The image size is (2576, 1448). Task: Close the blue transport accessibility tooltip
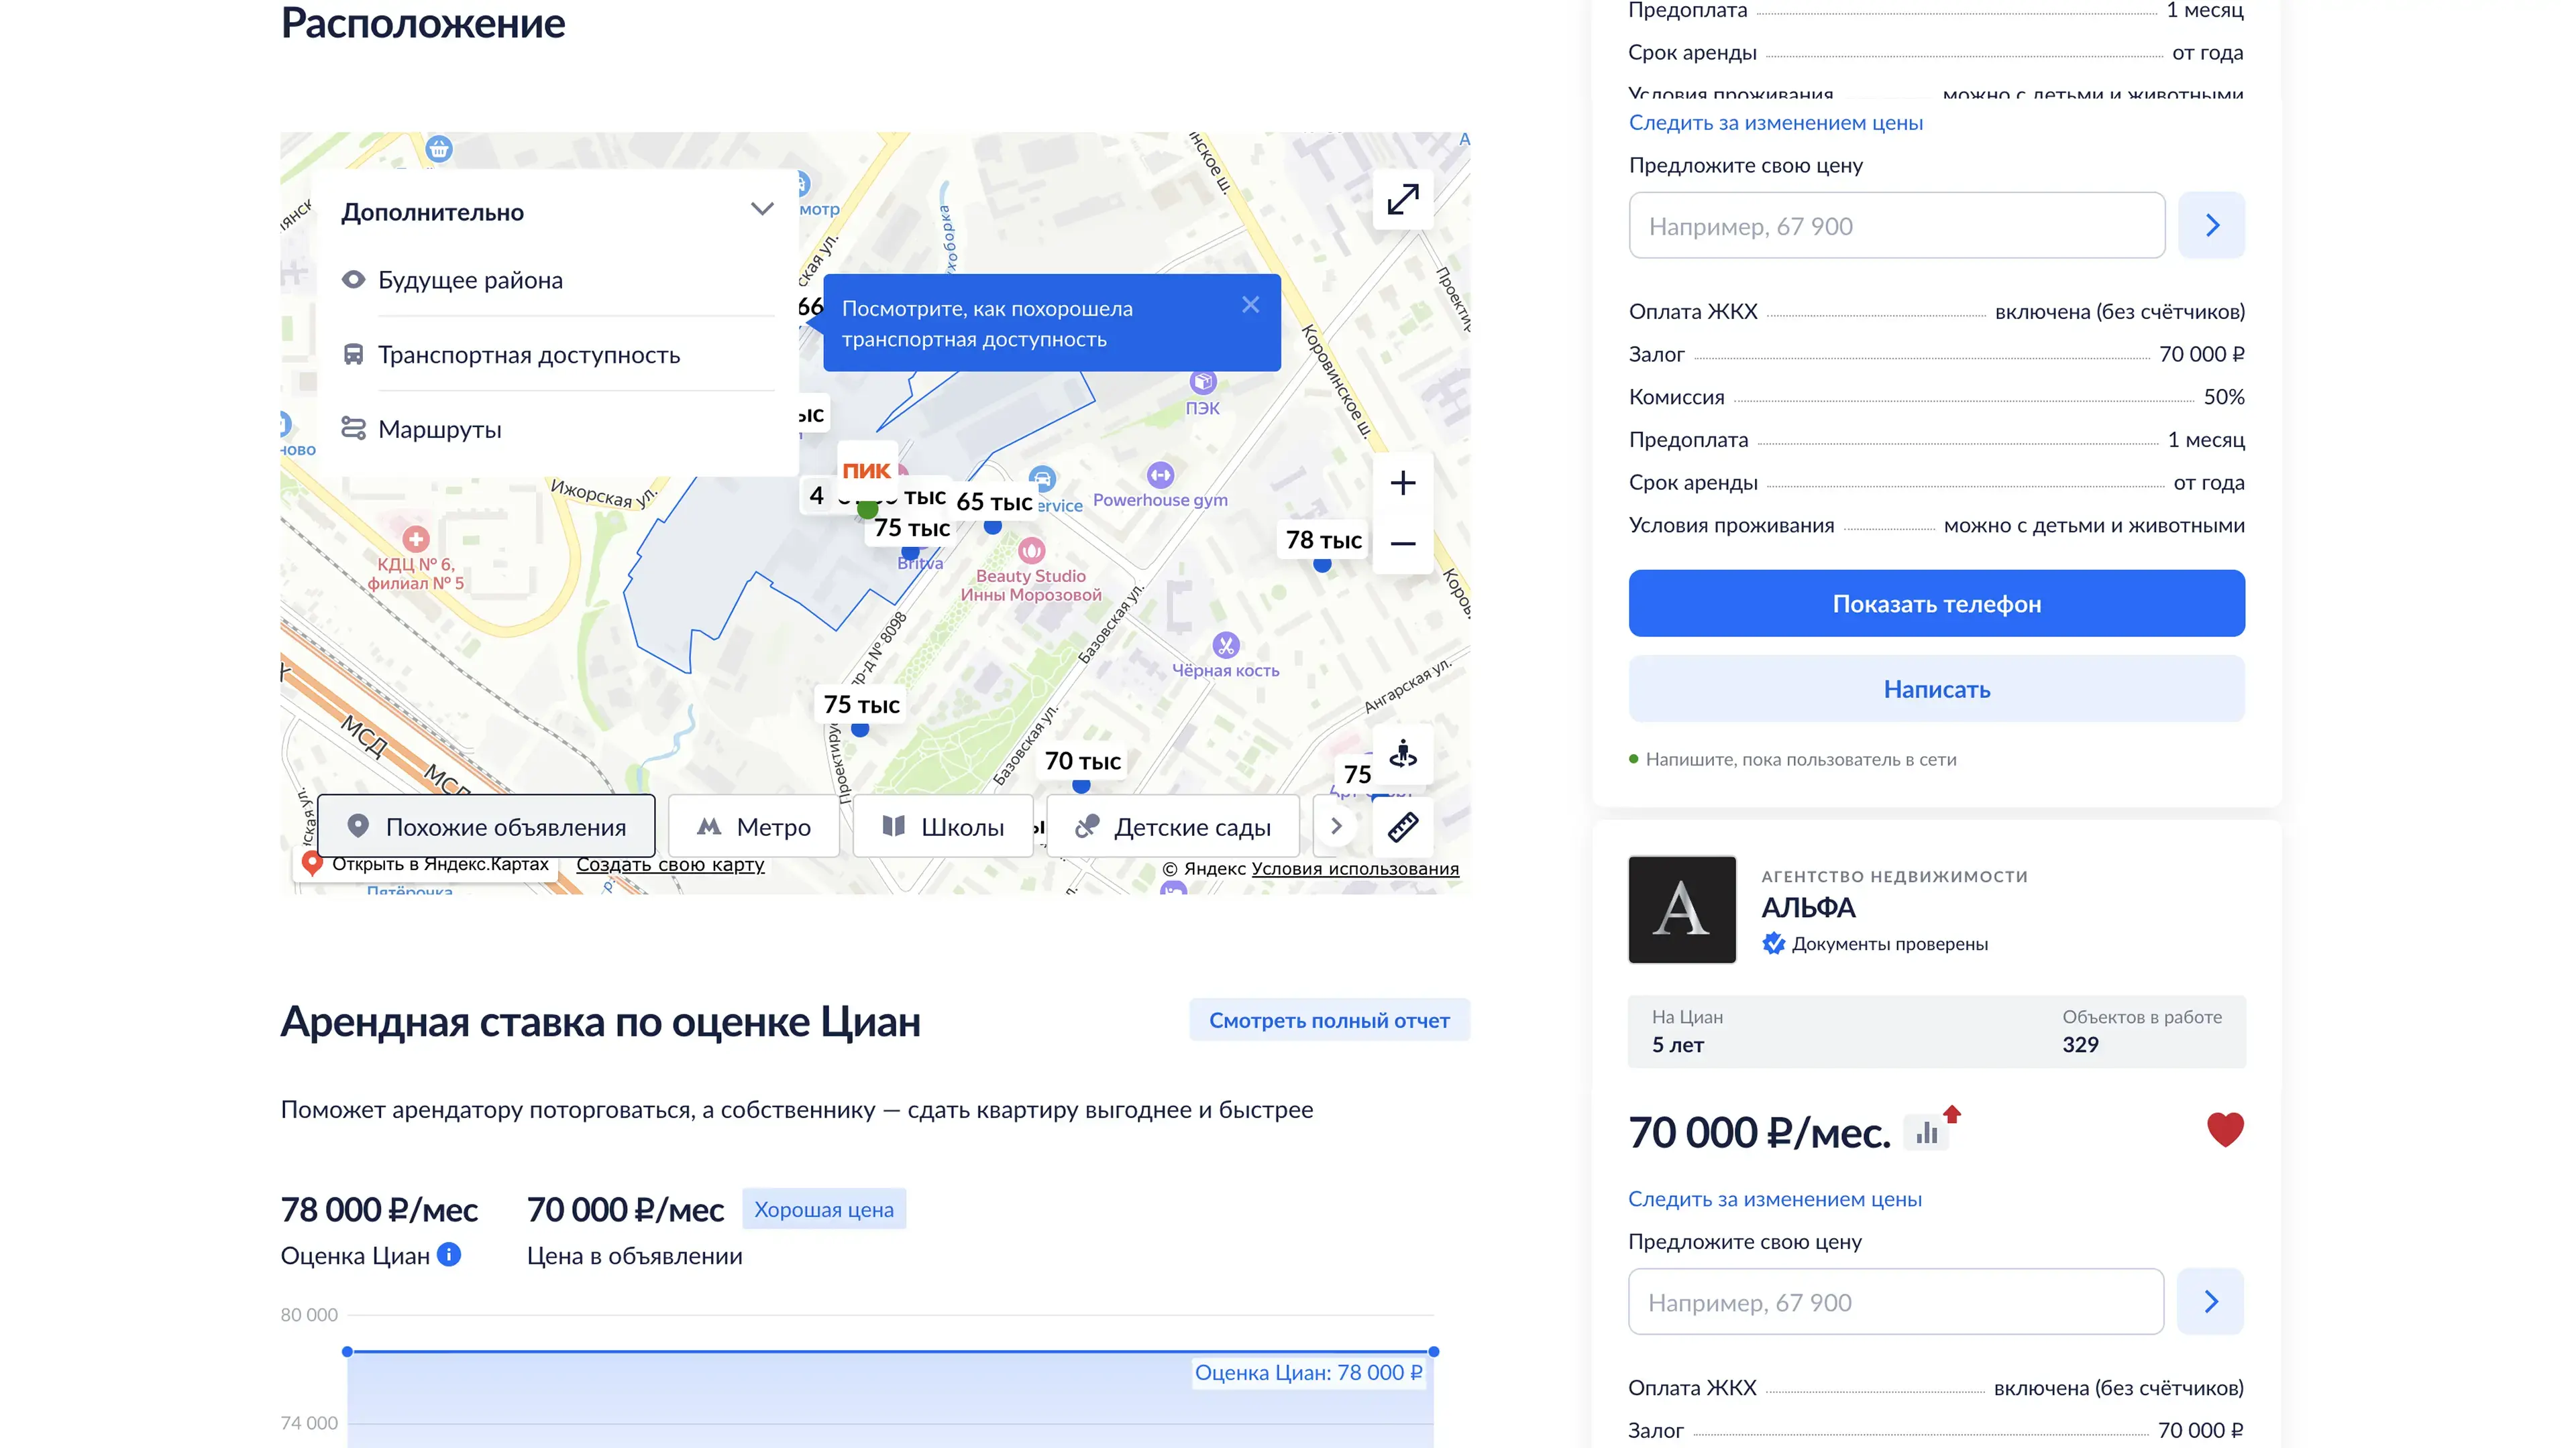point(1250,305)
